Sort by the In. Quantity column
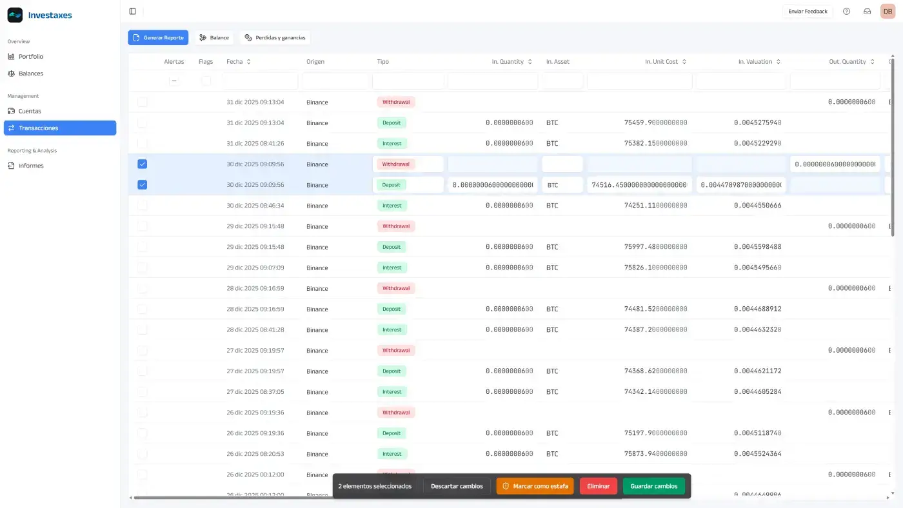This screenshot has width=903, height=508. [x=512, y=62]
